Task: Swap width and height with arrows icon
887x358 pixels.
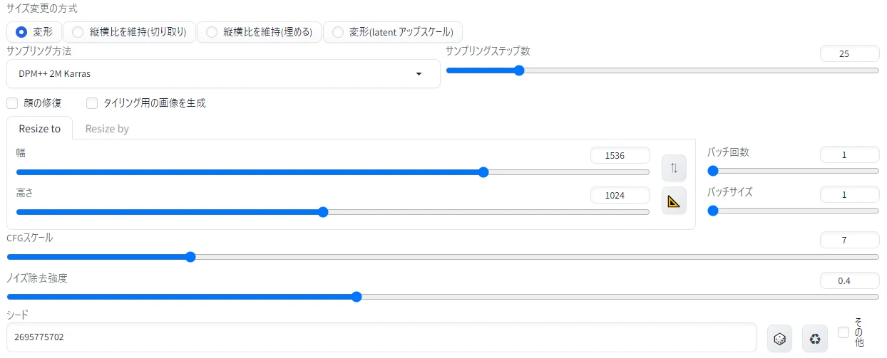Action: pos(674,167)
